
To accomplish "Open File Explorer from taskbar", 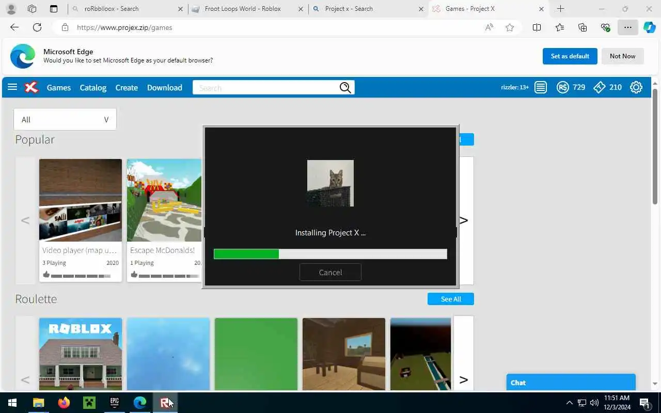I will pyautogui.click(x=38, y=403).
